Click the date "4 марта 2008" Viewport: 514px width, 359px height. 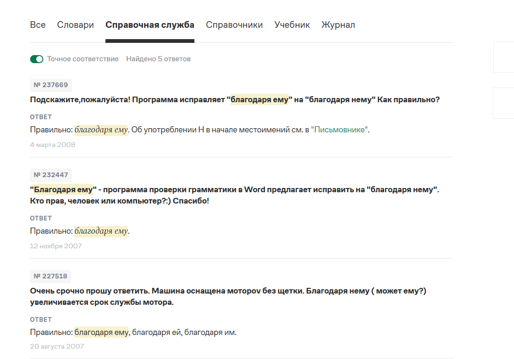53,145
